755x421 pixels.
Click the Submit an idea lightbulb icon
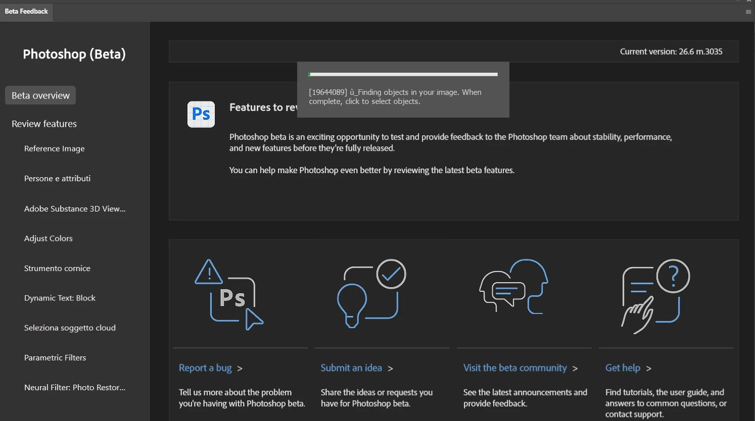[x=371, y=293]
